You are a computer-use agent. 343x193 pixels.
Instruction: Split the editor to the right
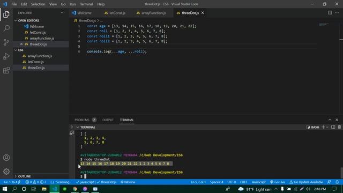click(x=330, y=13)
